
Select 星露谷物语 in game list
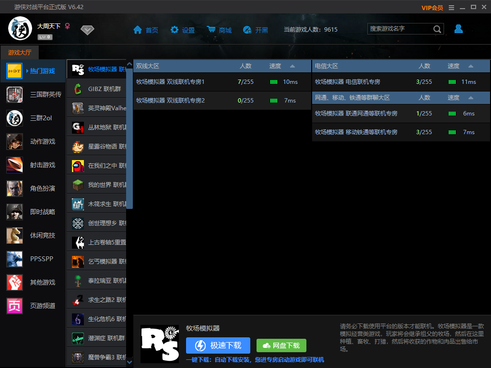point(96,147)
